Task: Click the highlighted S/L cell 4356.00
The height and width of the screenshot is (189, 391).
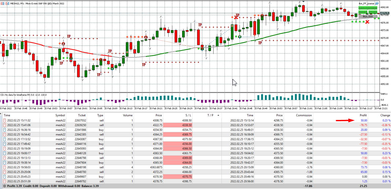Action: pyautogui.click(x=177, y=144)
